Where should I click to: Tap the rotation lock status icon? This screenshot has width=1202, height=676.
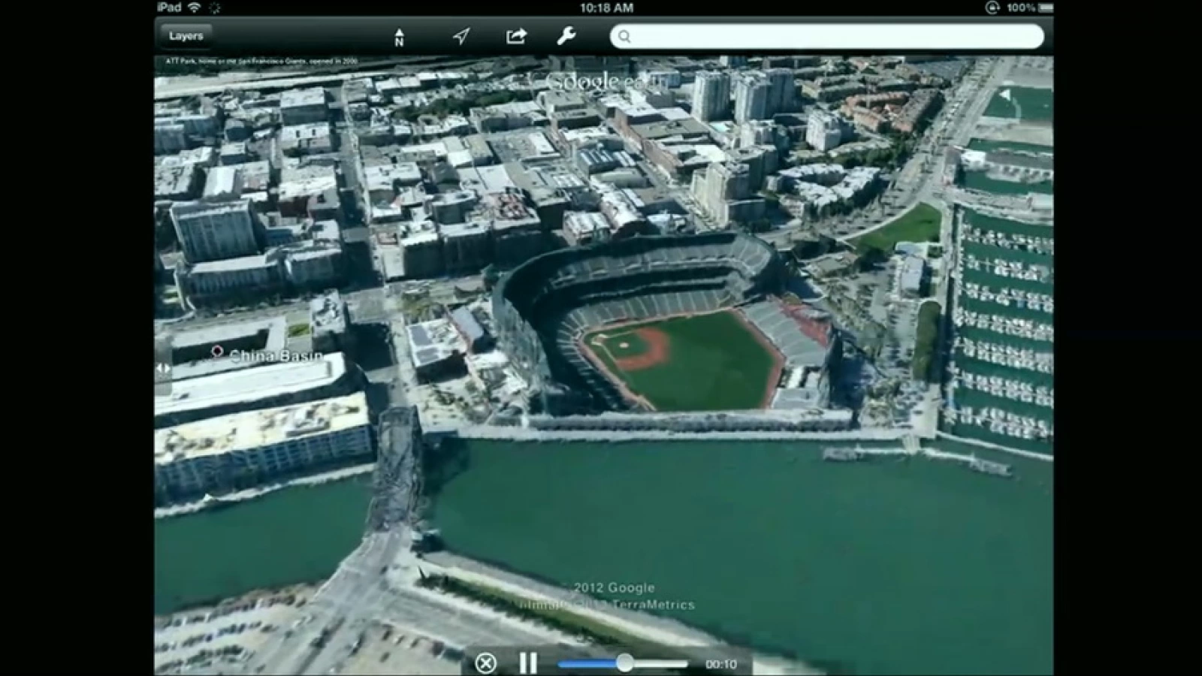[992, 8]
